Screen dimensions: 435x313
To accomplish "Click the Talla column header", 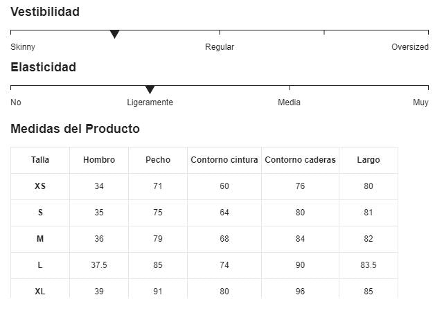I will 40,160.
